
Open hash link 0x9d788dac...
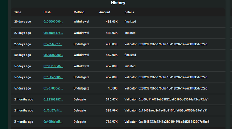tap(53, 88)
